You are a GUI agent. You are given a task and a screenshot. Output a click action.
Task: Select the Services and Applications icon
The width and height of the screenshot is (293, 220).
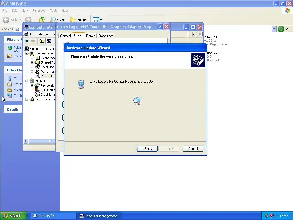pos(32,99)
